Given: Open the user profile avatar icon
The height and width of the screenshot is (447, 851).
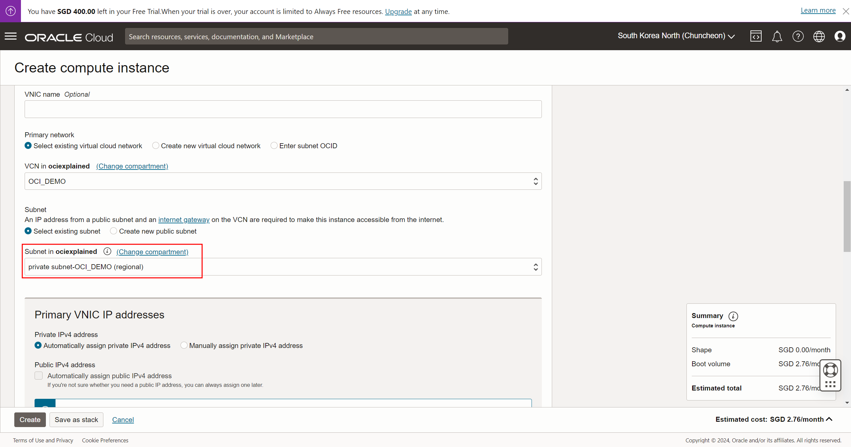Looking at the screenshot, I should click(x=840, y=36).
